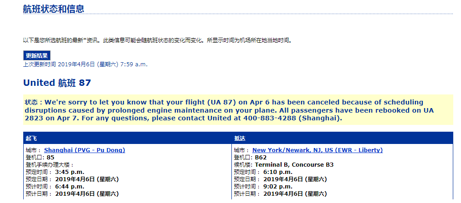Click the 400-883-4288 phone number
The height and width of the screenshot is (203, 461).
tap(269, 119)
